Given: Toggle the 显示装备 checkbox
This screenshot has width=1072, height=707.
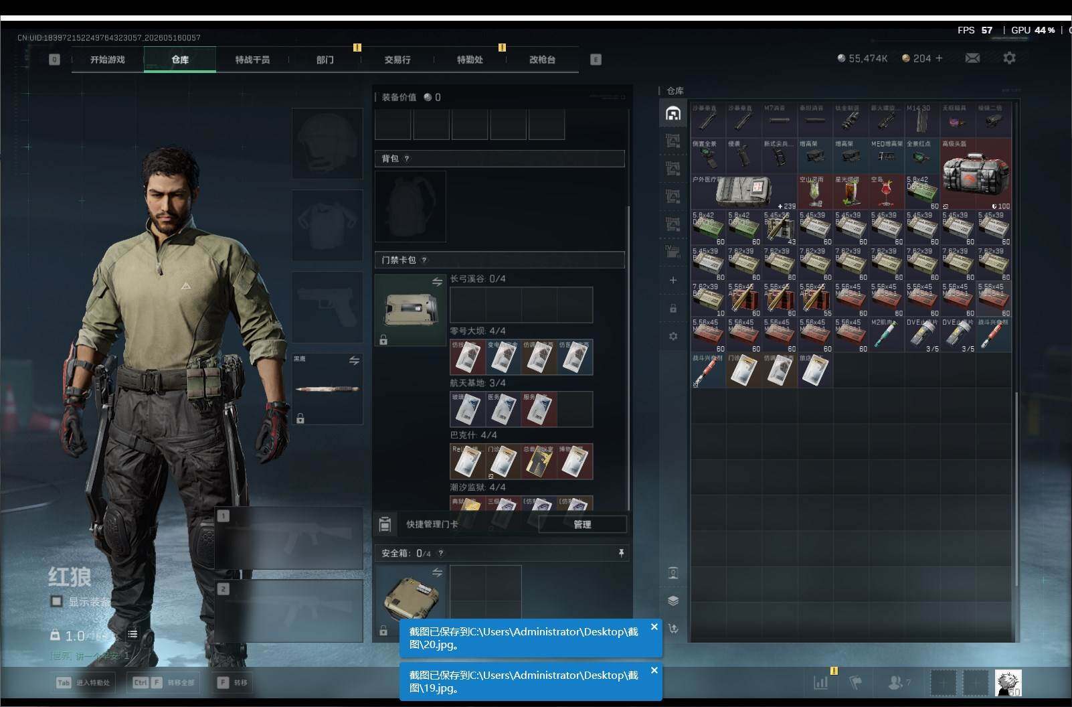Looking at the screenshot, I should point(57,601).
